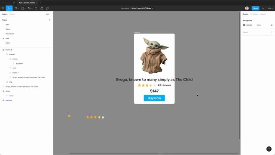Add an export setting with plus icon
This screenshot has width=275, height=155.
pos(271,32)
